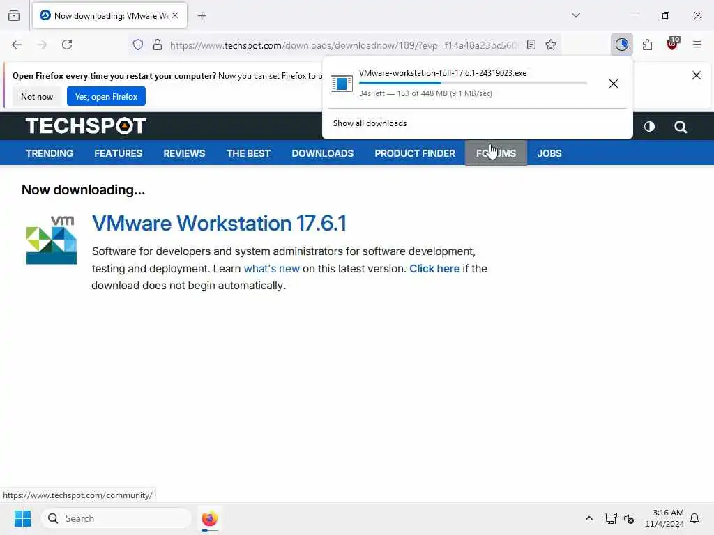Open uBlock Origin extension icon

click(x=673, y=44)
